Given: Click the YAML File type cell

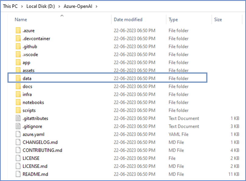Looking at the screenshot, I should [x=179, y=134].
